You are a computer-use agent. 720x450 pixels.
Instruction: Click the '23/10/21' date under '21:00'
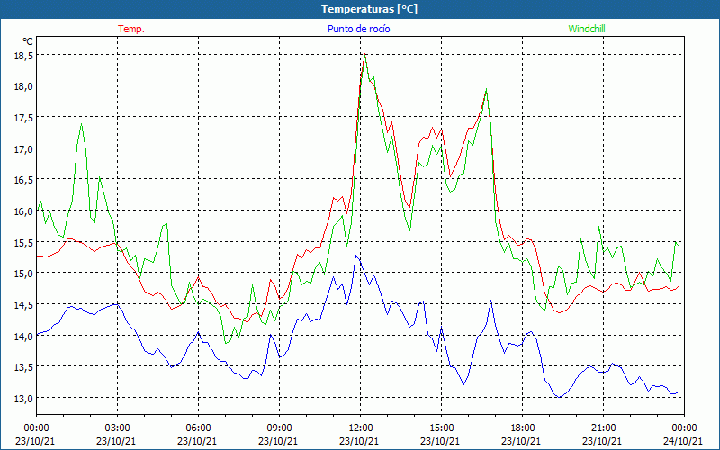[603, 441]
